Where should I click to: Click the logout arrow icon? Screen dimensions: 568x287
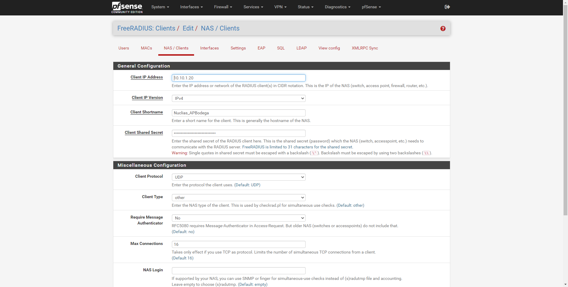(x=447, y=7)
